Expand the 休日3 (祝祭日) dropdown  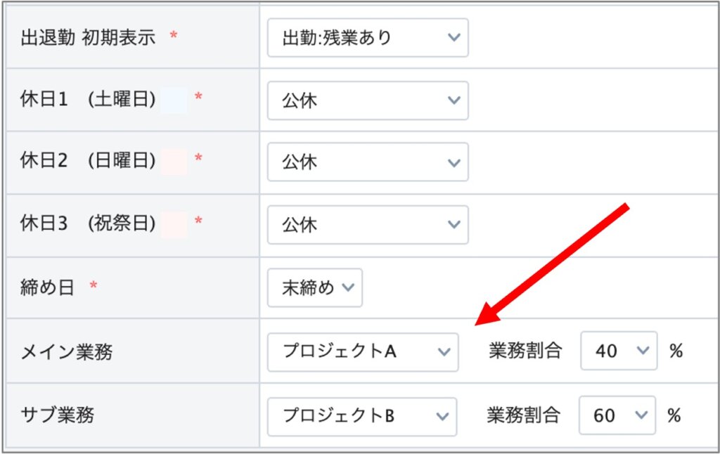pyautogui.click(x=367, y=225)
